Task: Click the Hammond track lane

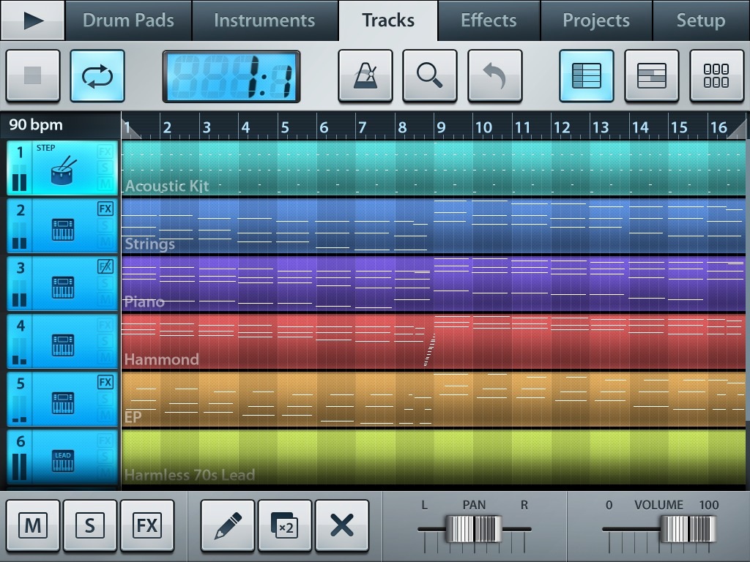Action: [434, 342]
